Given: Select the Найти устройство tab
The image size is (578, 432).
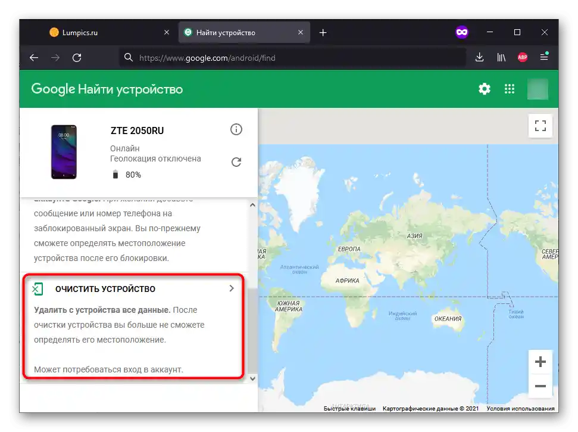Looking at the screenshot, I should pyautogui.click(x=244, y=32).
